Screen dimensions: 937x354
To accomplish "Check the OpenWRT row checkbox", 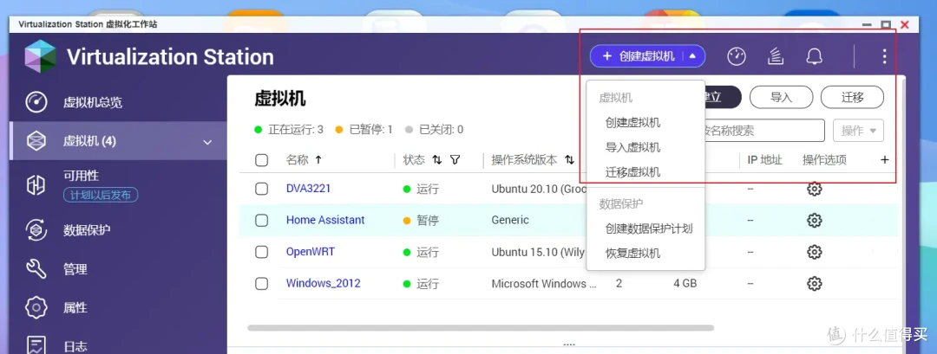I will [261, 252].
